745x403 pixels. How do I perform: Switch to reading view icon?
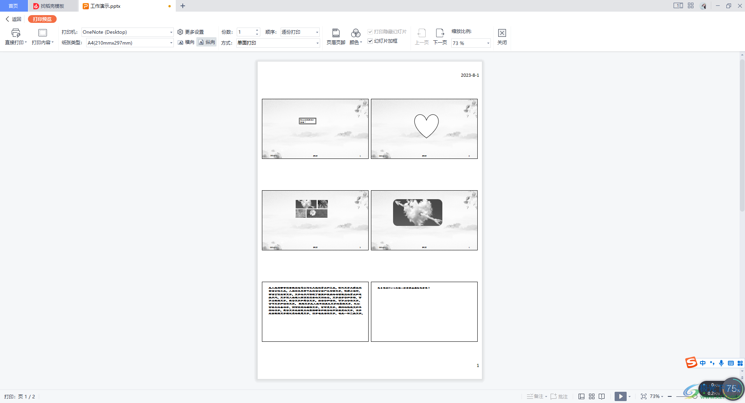click(x=602, y=396)
